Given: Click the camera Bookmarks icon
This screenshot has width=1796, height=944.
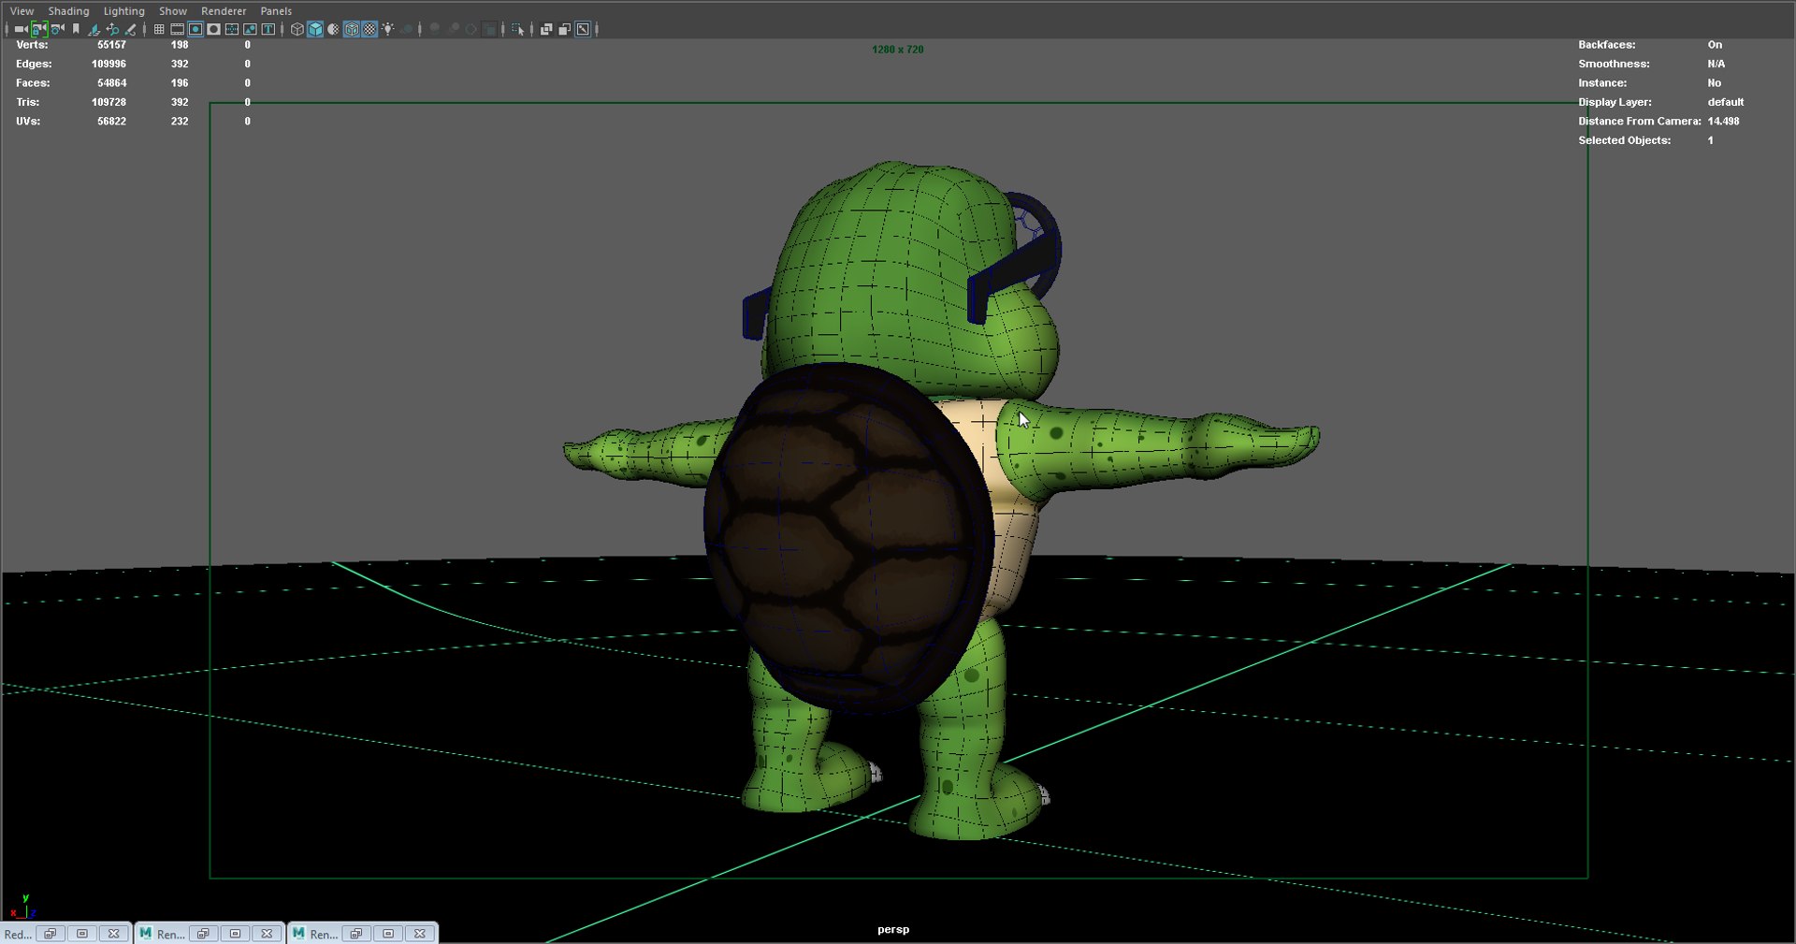Looking at the screenshot, I should [76, 29].
